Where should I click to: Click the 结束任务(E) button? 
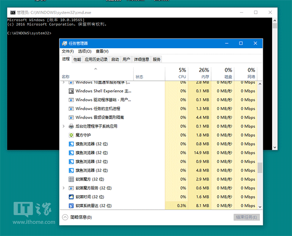pyautogui.click(x=247, y=217)
